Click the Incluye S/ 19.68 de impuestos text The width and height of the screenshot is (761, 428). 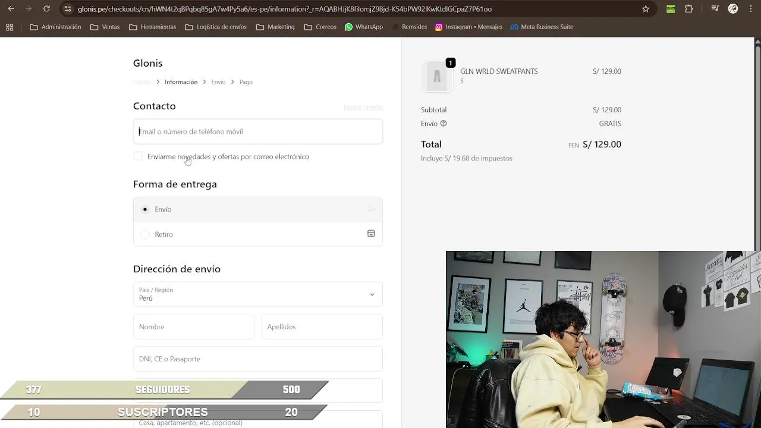[467, 158]
